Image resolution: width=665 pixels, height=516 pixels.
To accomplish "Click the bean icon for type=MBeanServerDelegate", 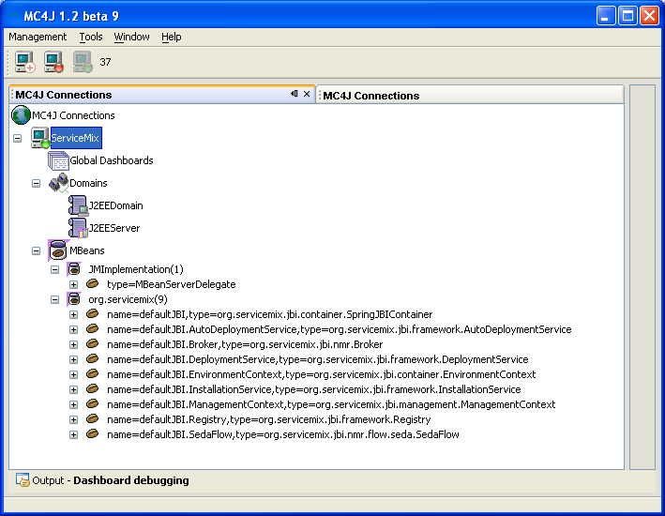I will [x=92, y=283].
